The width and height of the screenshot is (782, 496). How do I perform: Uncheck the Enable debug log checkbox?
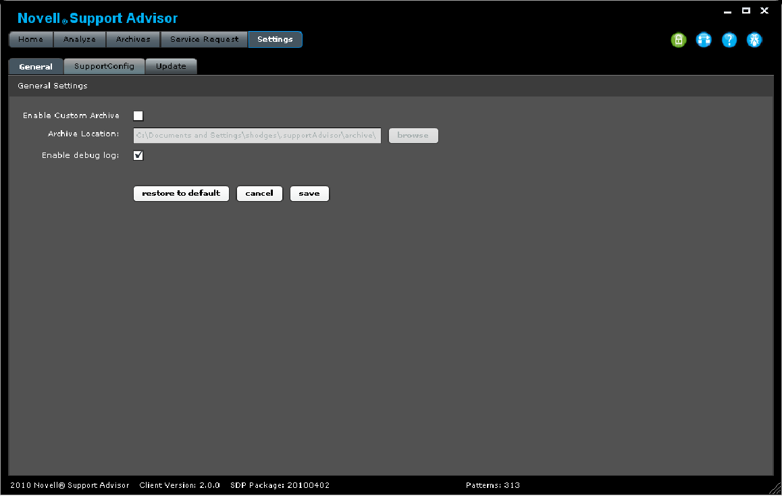coord(138,155)
